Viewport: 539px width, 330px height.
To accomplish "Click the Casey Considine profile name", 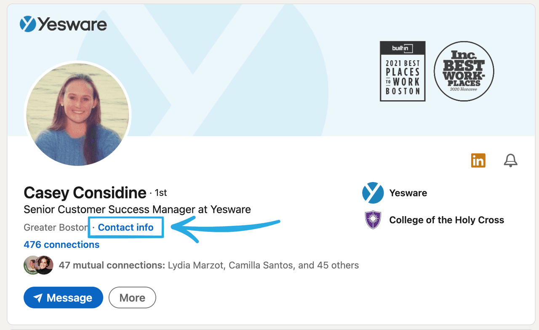I will click(85, 193).
